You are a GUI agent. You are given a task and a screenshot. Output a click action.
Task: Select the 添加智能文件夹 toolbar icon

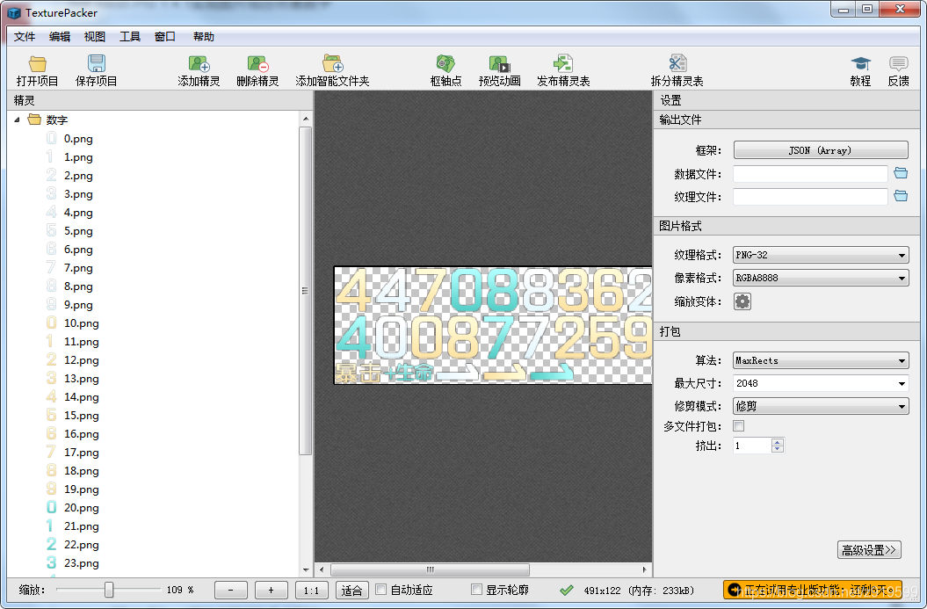coord(332,69)
